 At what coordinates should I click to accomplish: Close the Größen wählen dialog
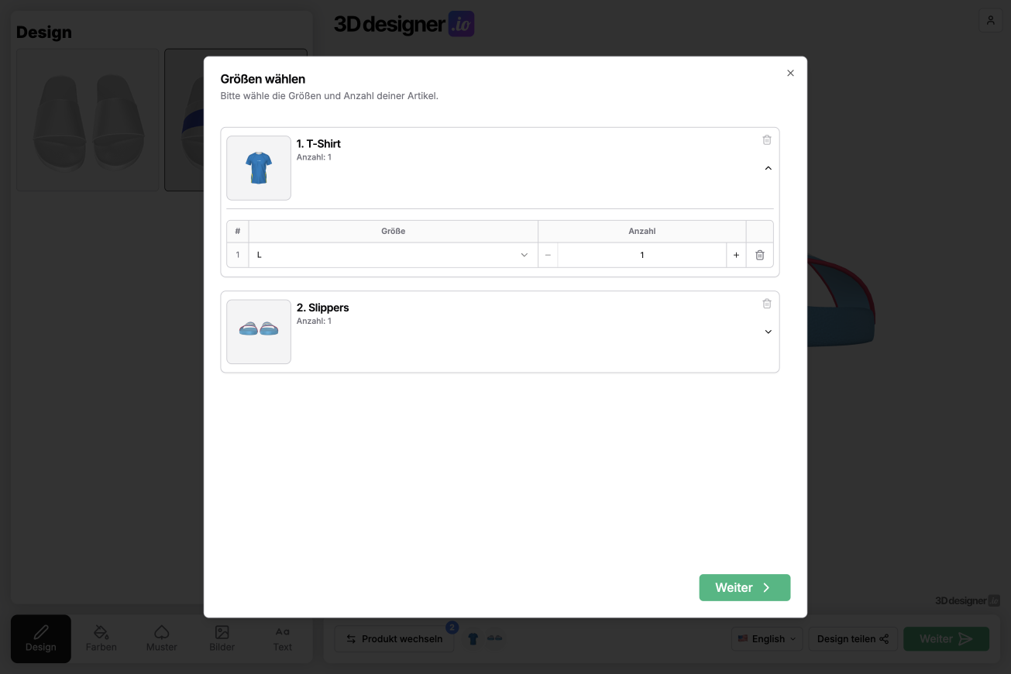point(790,74)
